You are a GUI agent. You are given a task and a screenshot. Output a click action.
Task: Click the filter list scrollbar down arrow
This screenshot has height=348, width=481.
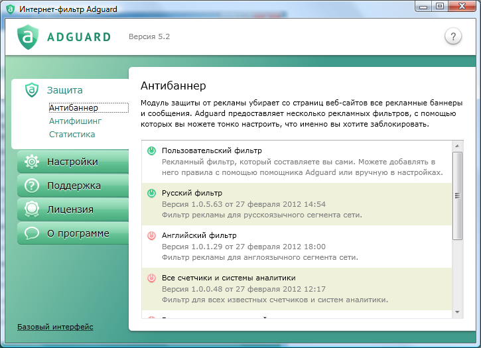[457, 312]
